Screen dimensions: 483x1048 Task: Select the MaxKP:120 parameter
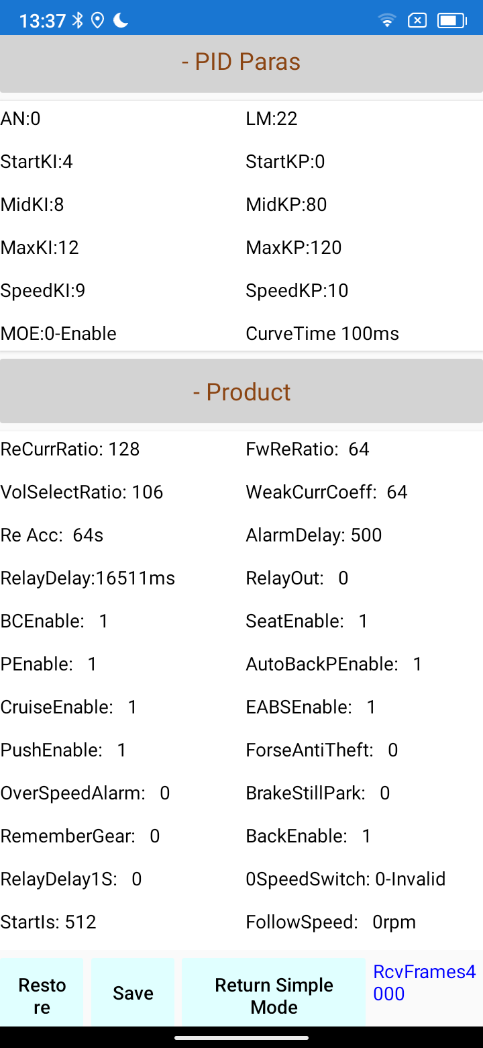(294, 248)
